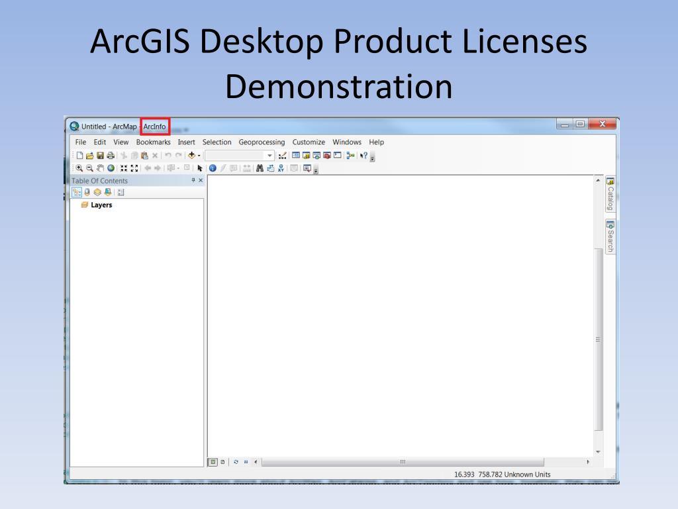
Task: Open Table Of Contents options icon
Action: coord(121,192)
